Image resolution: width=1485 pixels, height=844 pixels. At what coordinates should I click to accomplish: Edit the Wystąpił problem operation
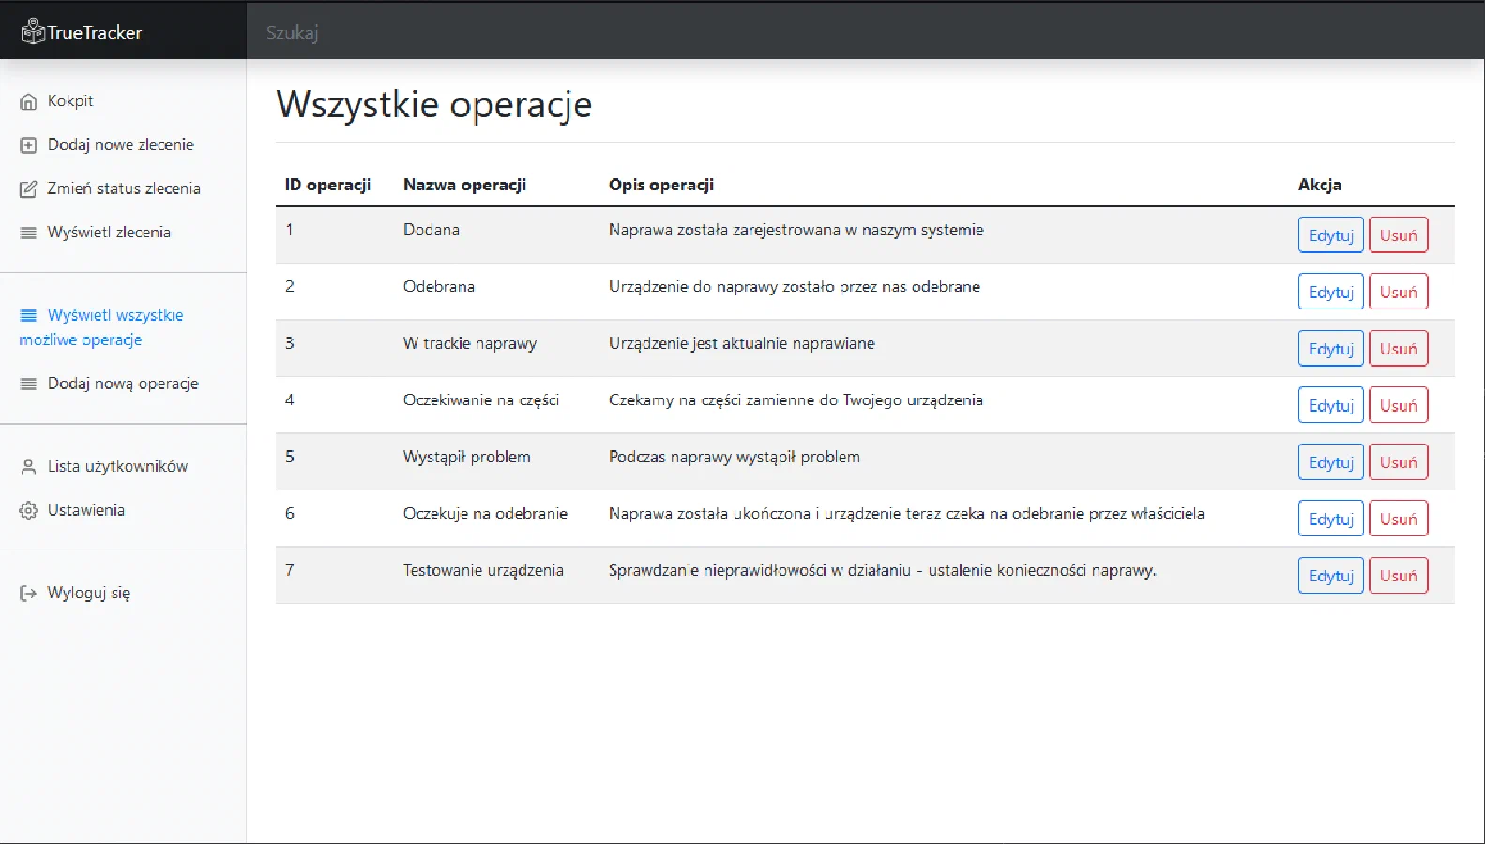[1330, 462]
